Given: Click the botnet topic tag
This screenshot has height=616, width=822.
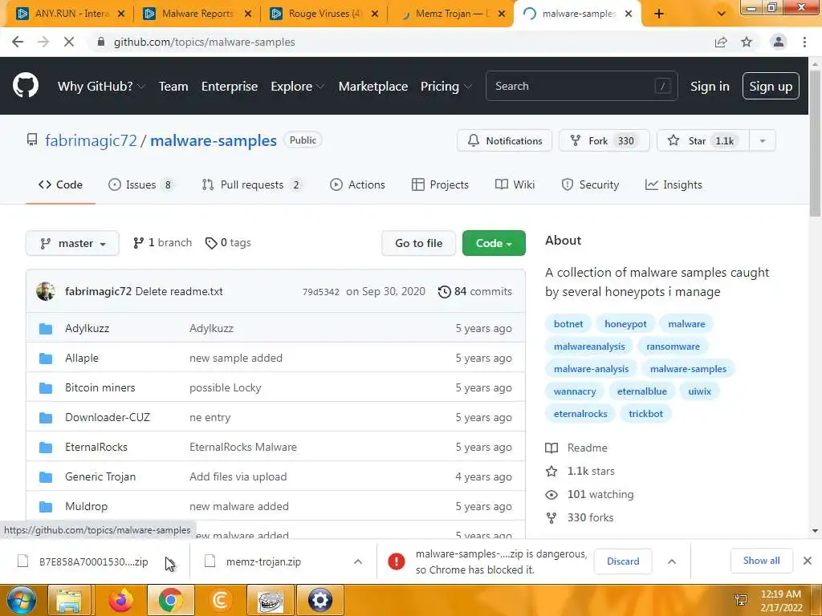Looking at the screenshot, I should click(568, 324).
